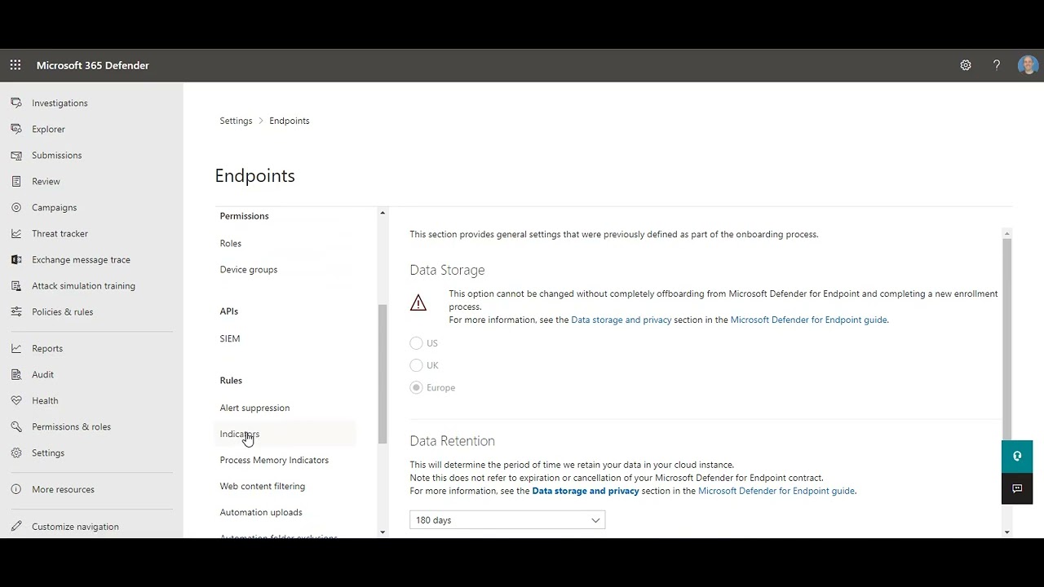Viewport: 1044px width, 587px height.
Task: Select the US data storage radio
Action: coord(417,343)
